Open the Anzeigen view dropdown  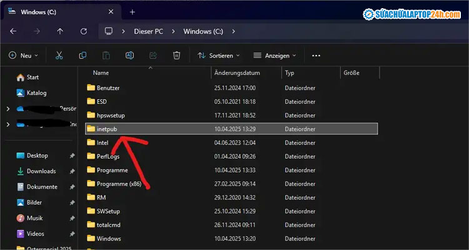click(x=275, y=56)
